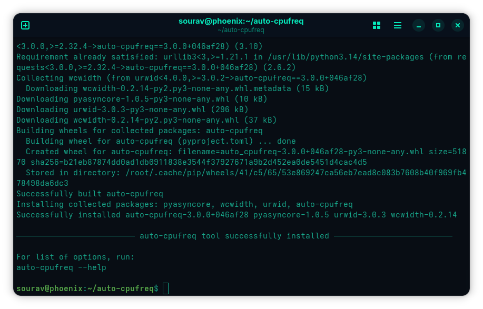483x309 pixels.
Task: Click the terminal cursor block at prompt
Action: (x=166, y=288)
